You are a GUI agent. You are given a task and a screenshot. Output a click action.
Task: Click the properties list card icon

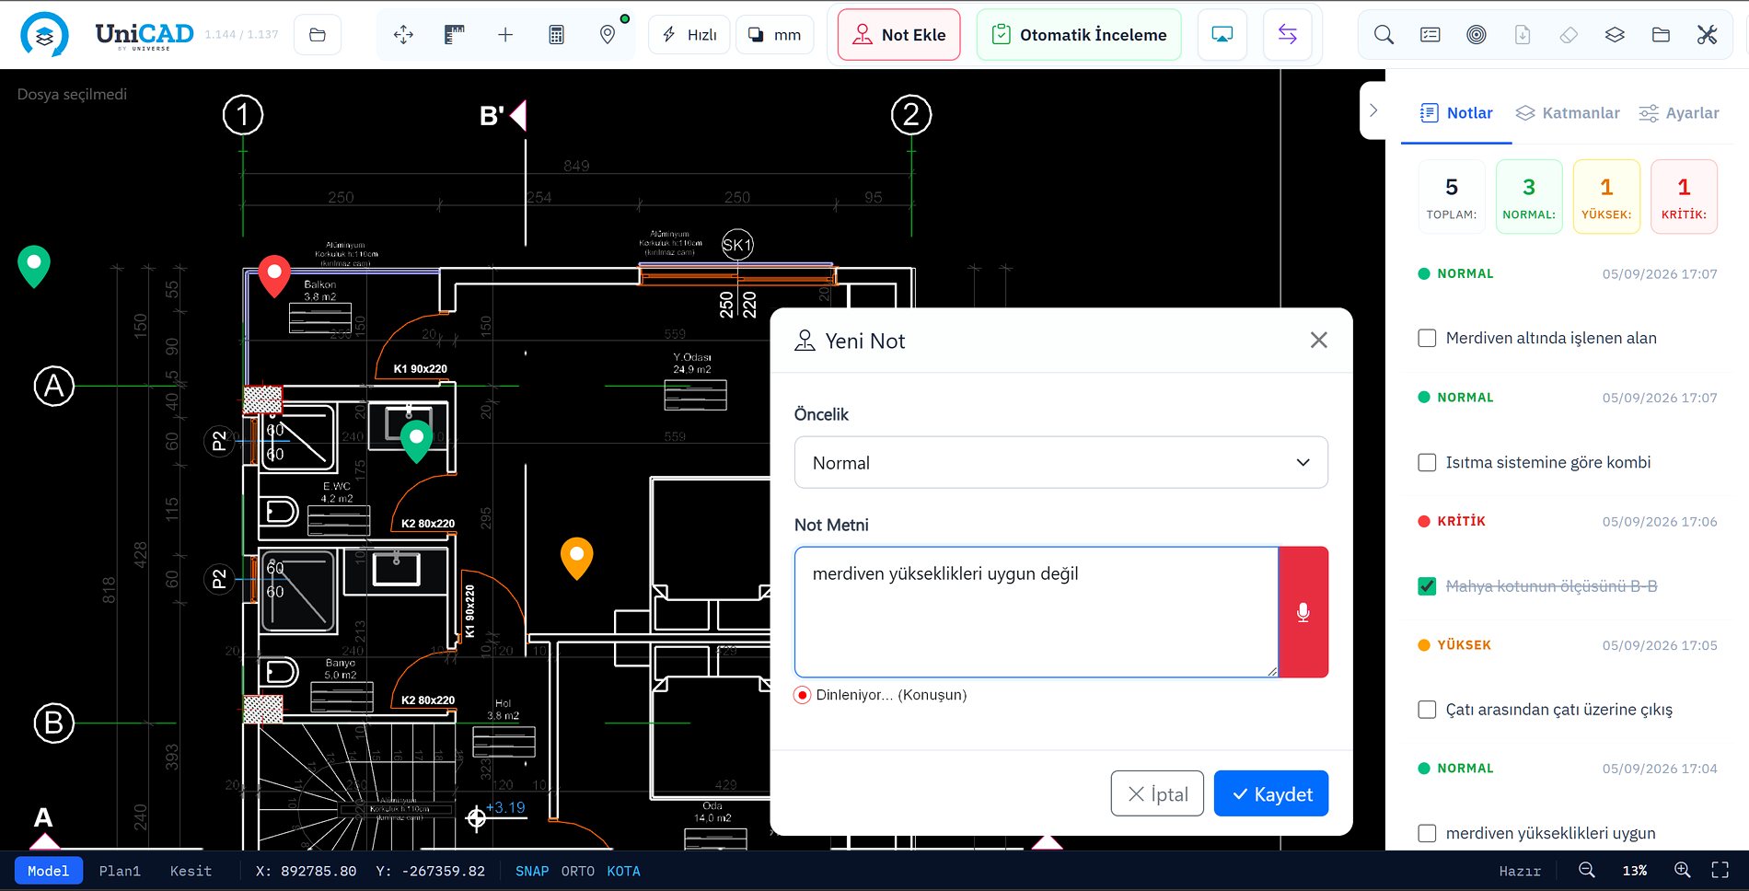click(1430, 35)
